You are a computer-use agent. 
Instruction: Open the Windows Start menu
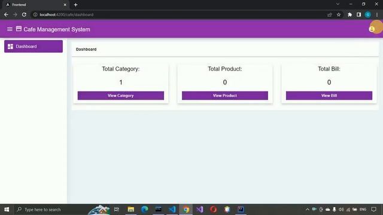pos(7,210)
